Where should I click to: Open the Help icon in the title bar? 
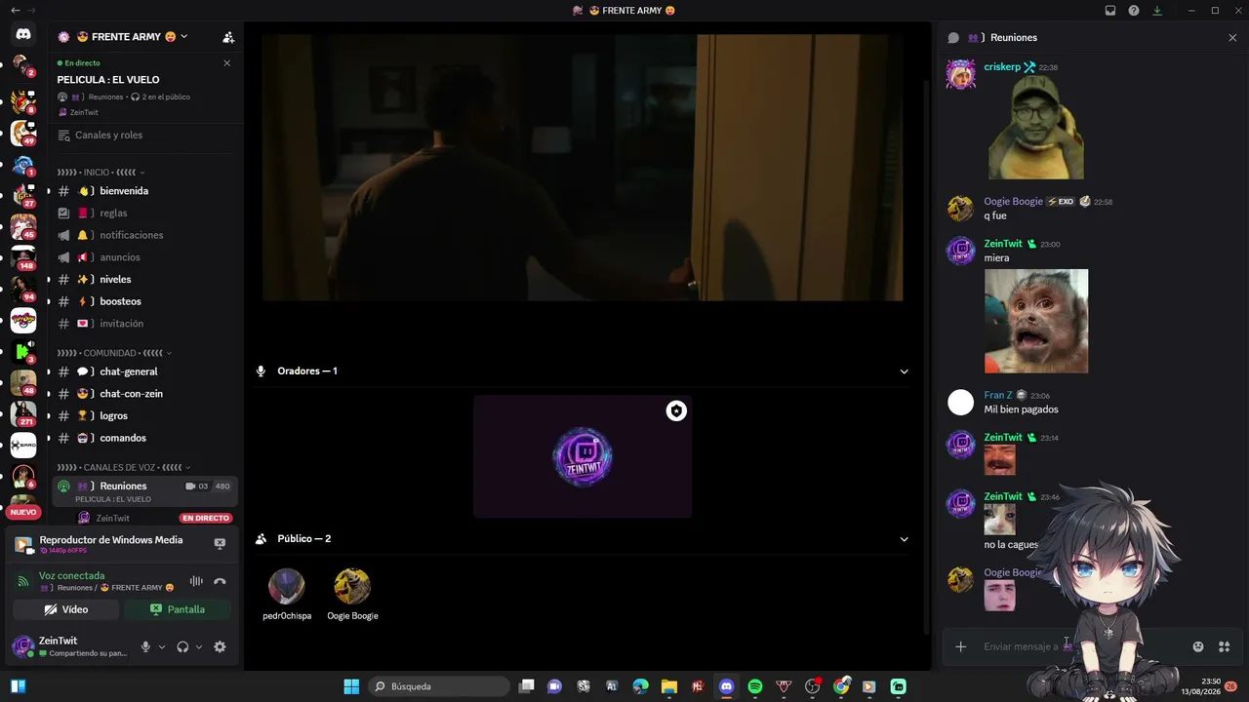1134,11
